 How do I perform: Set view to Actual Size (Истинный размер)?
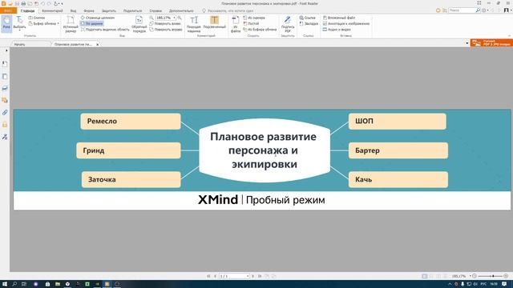(x=71, y=24)
